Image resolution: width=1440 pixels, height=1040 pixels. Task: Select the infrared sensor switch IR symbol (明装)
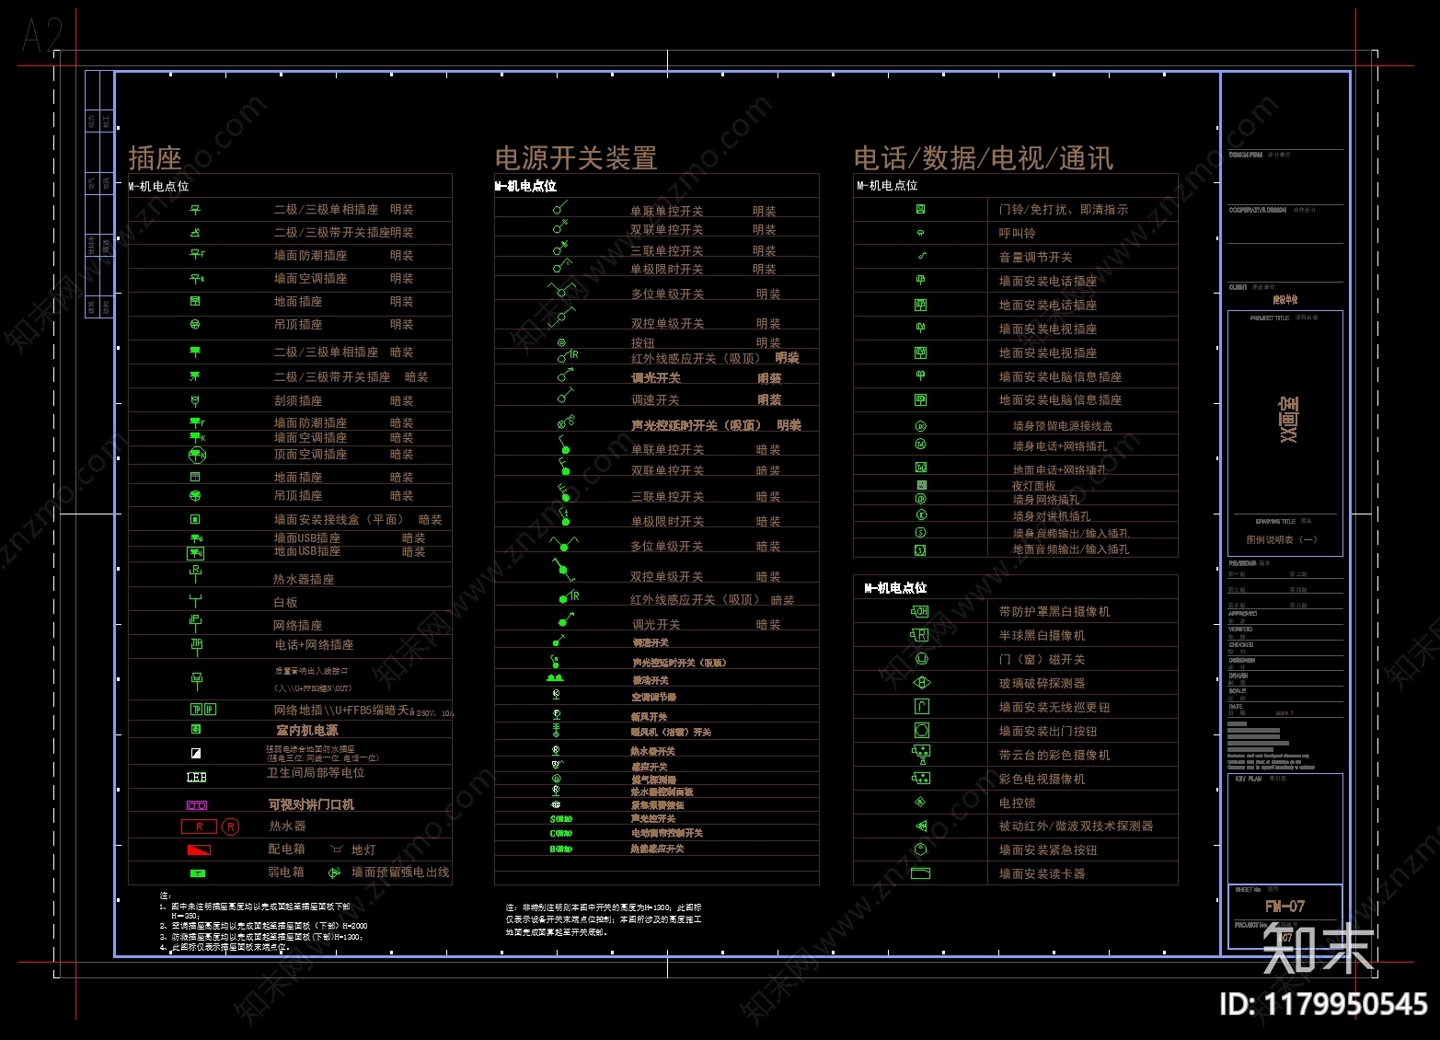[567, 355]
